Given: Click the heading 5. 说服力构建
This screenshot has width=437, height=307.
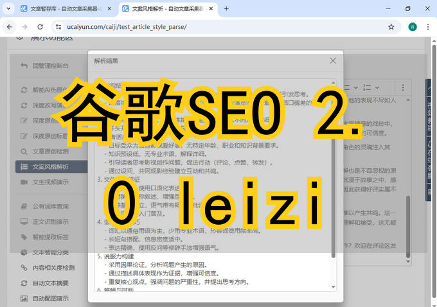Looking at the screenshot, I should point(116,256).
